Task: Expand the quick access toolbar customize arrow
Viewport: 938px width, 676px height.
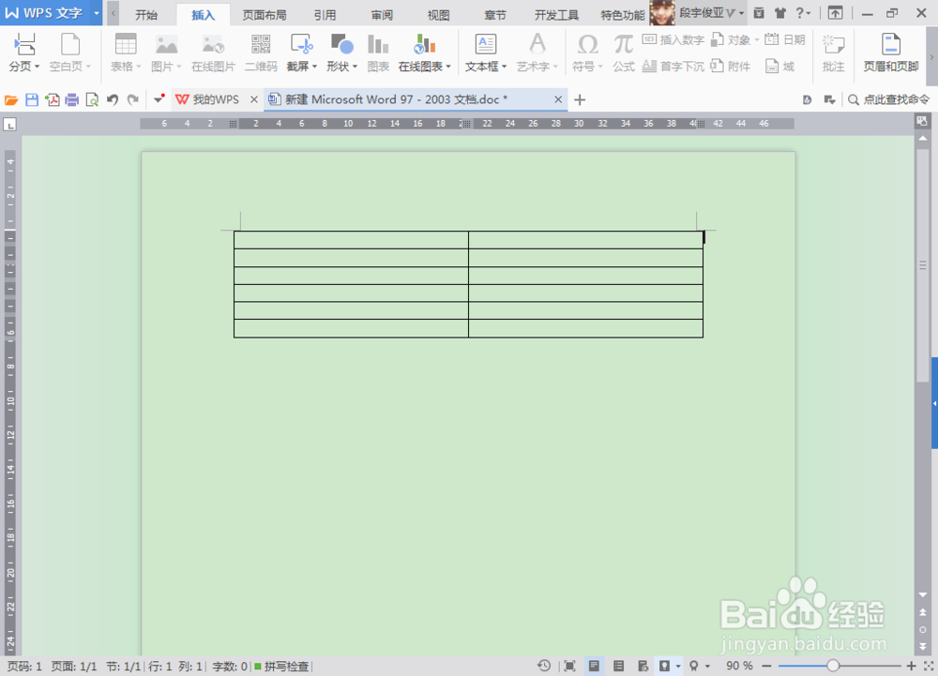Action: click(x=159, y=99)
